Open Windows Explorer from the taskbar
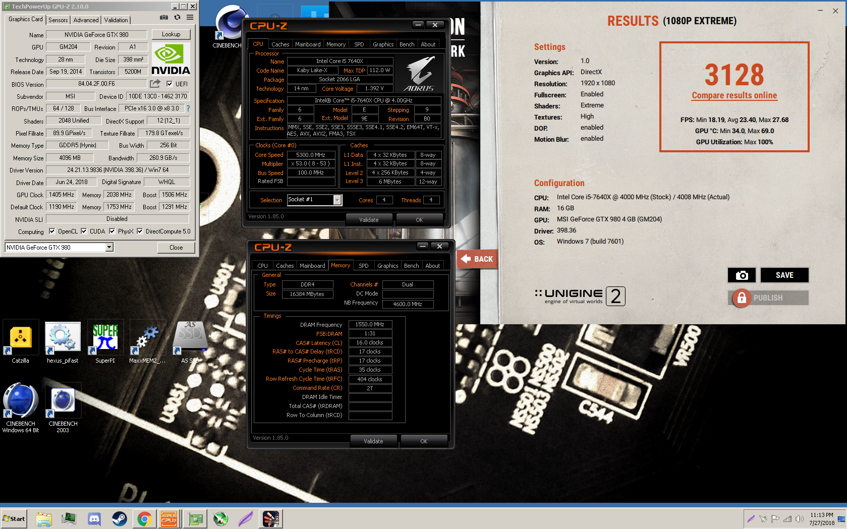The image size is (847, 529). [44, 518]
